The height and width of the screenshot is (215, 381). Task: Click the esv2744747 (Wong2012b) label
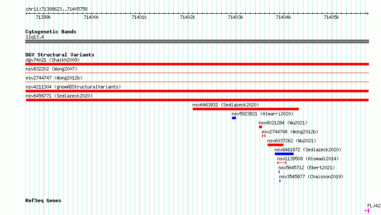[x=54, y=78]
